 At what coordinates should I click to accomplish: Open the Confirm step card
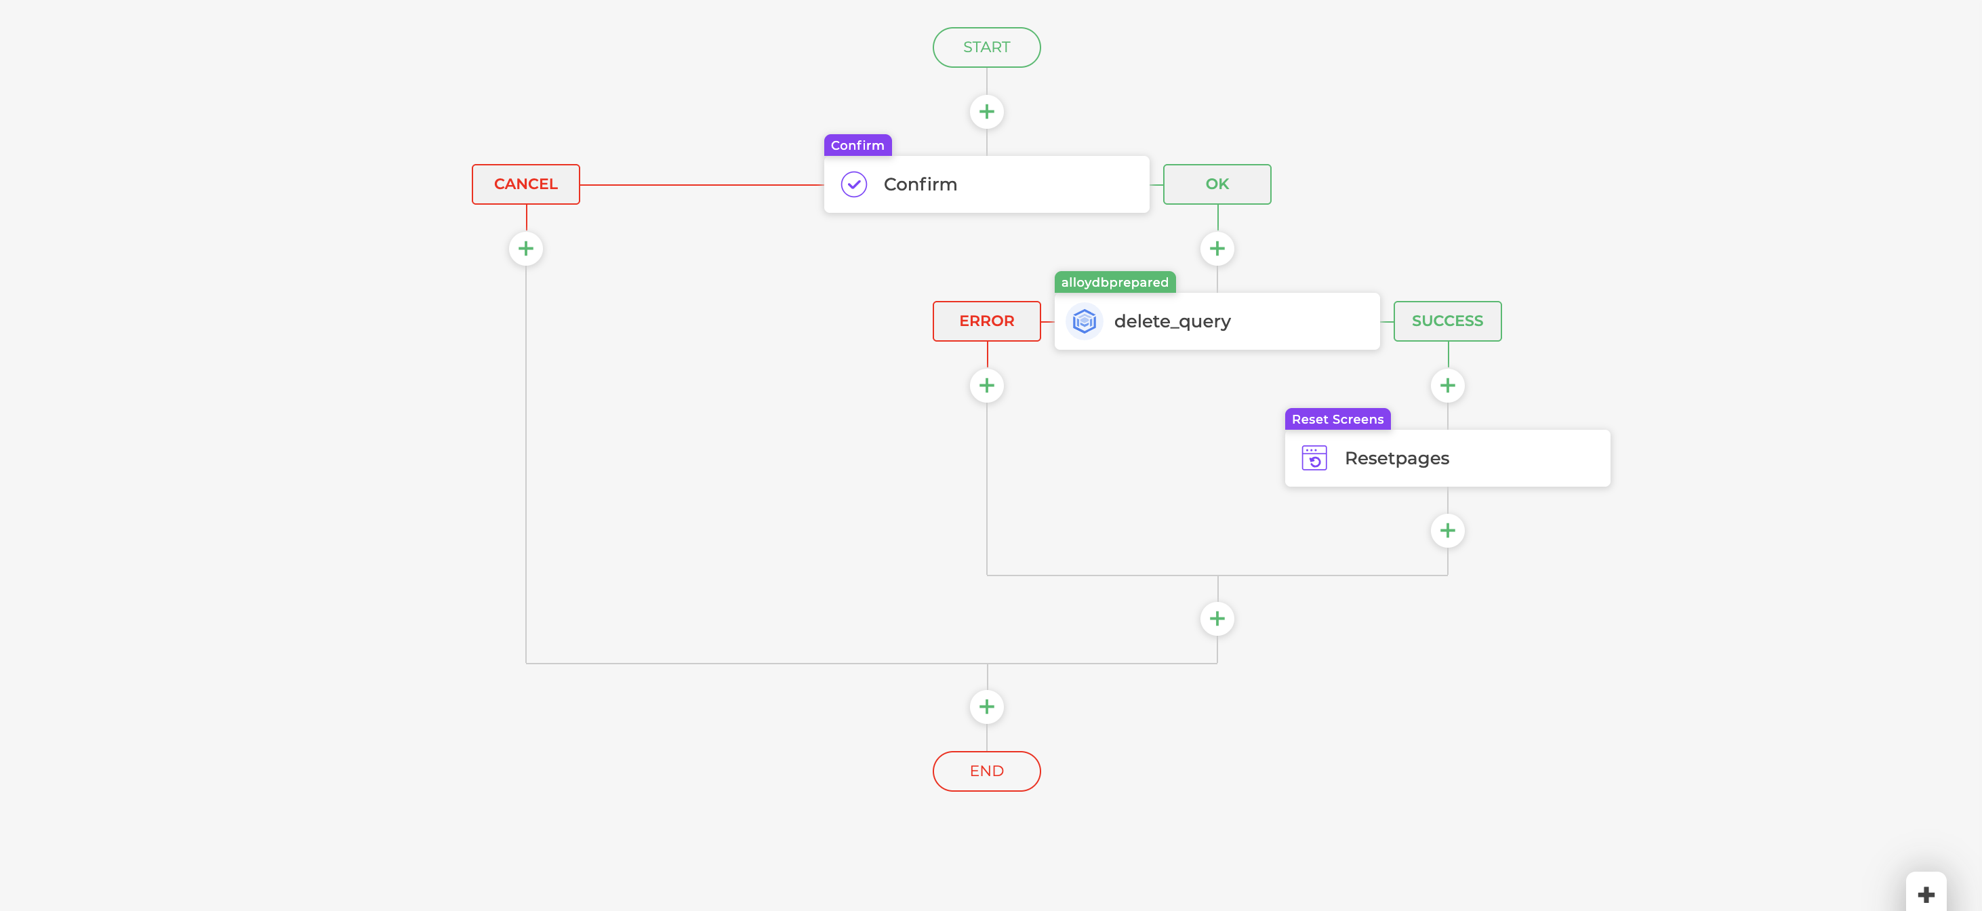(986, 184)
